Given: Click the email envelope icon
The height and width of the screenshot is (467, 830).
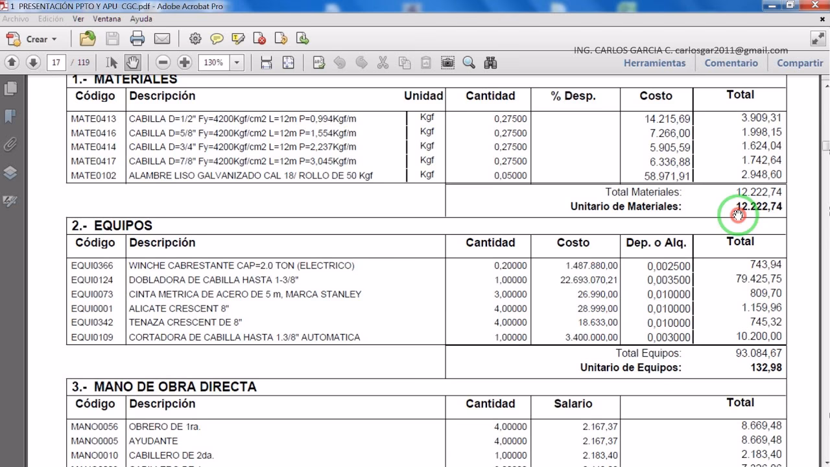Looking at the screenshot, I should (x=161, y=39).
